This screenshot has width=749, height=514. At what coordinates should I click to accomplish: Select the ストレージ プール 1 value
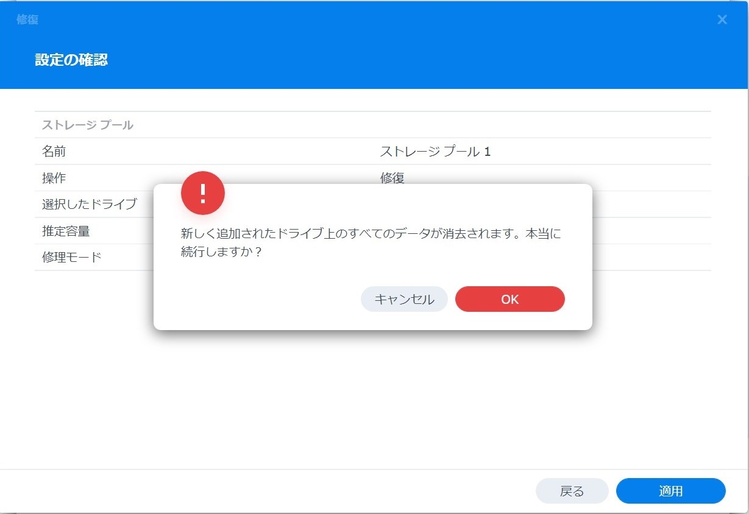coord(435,152)
